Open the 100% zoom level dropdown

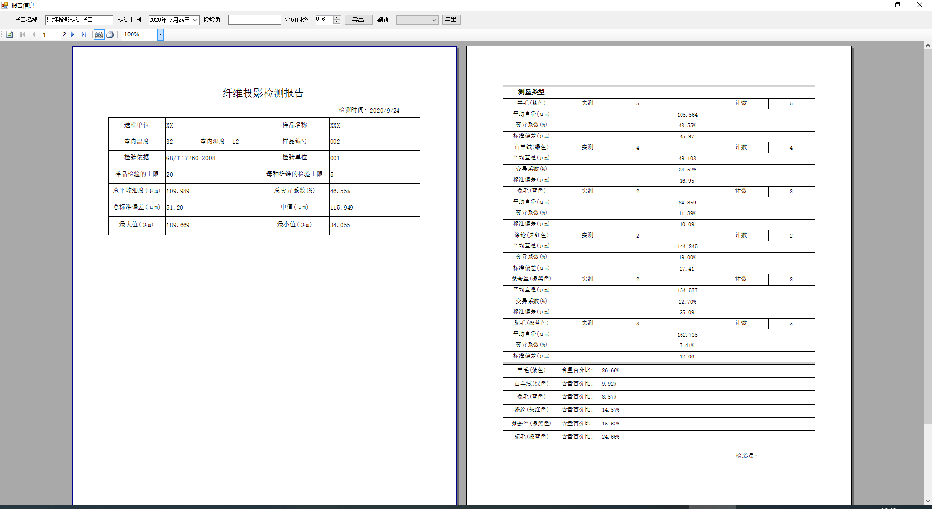160,34
